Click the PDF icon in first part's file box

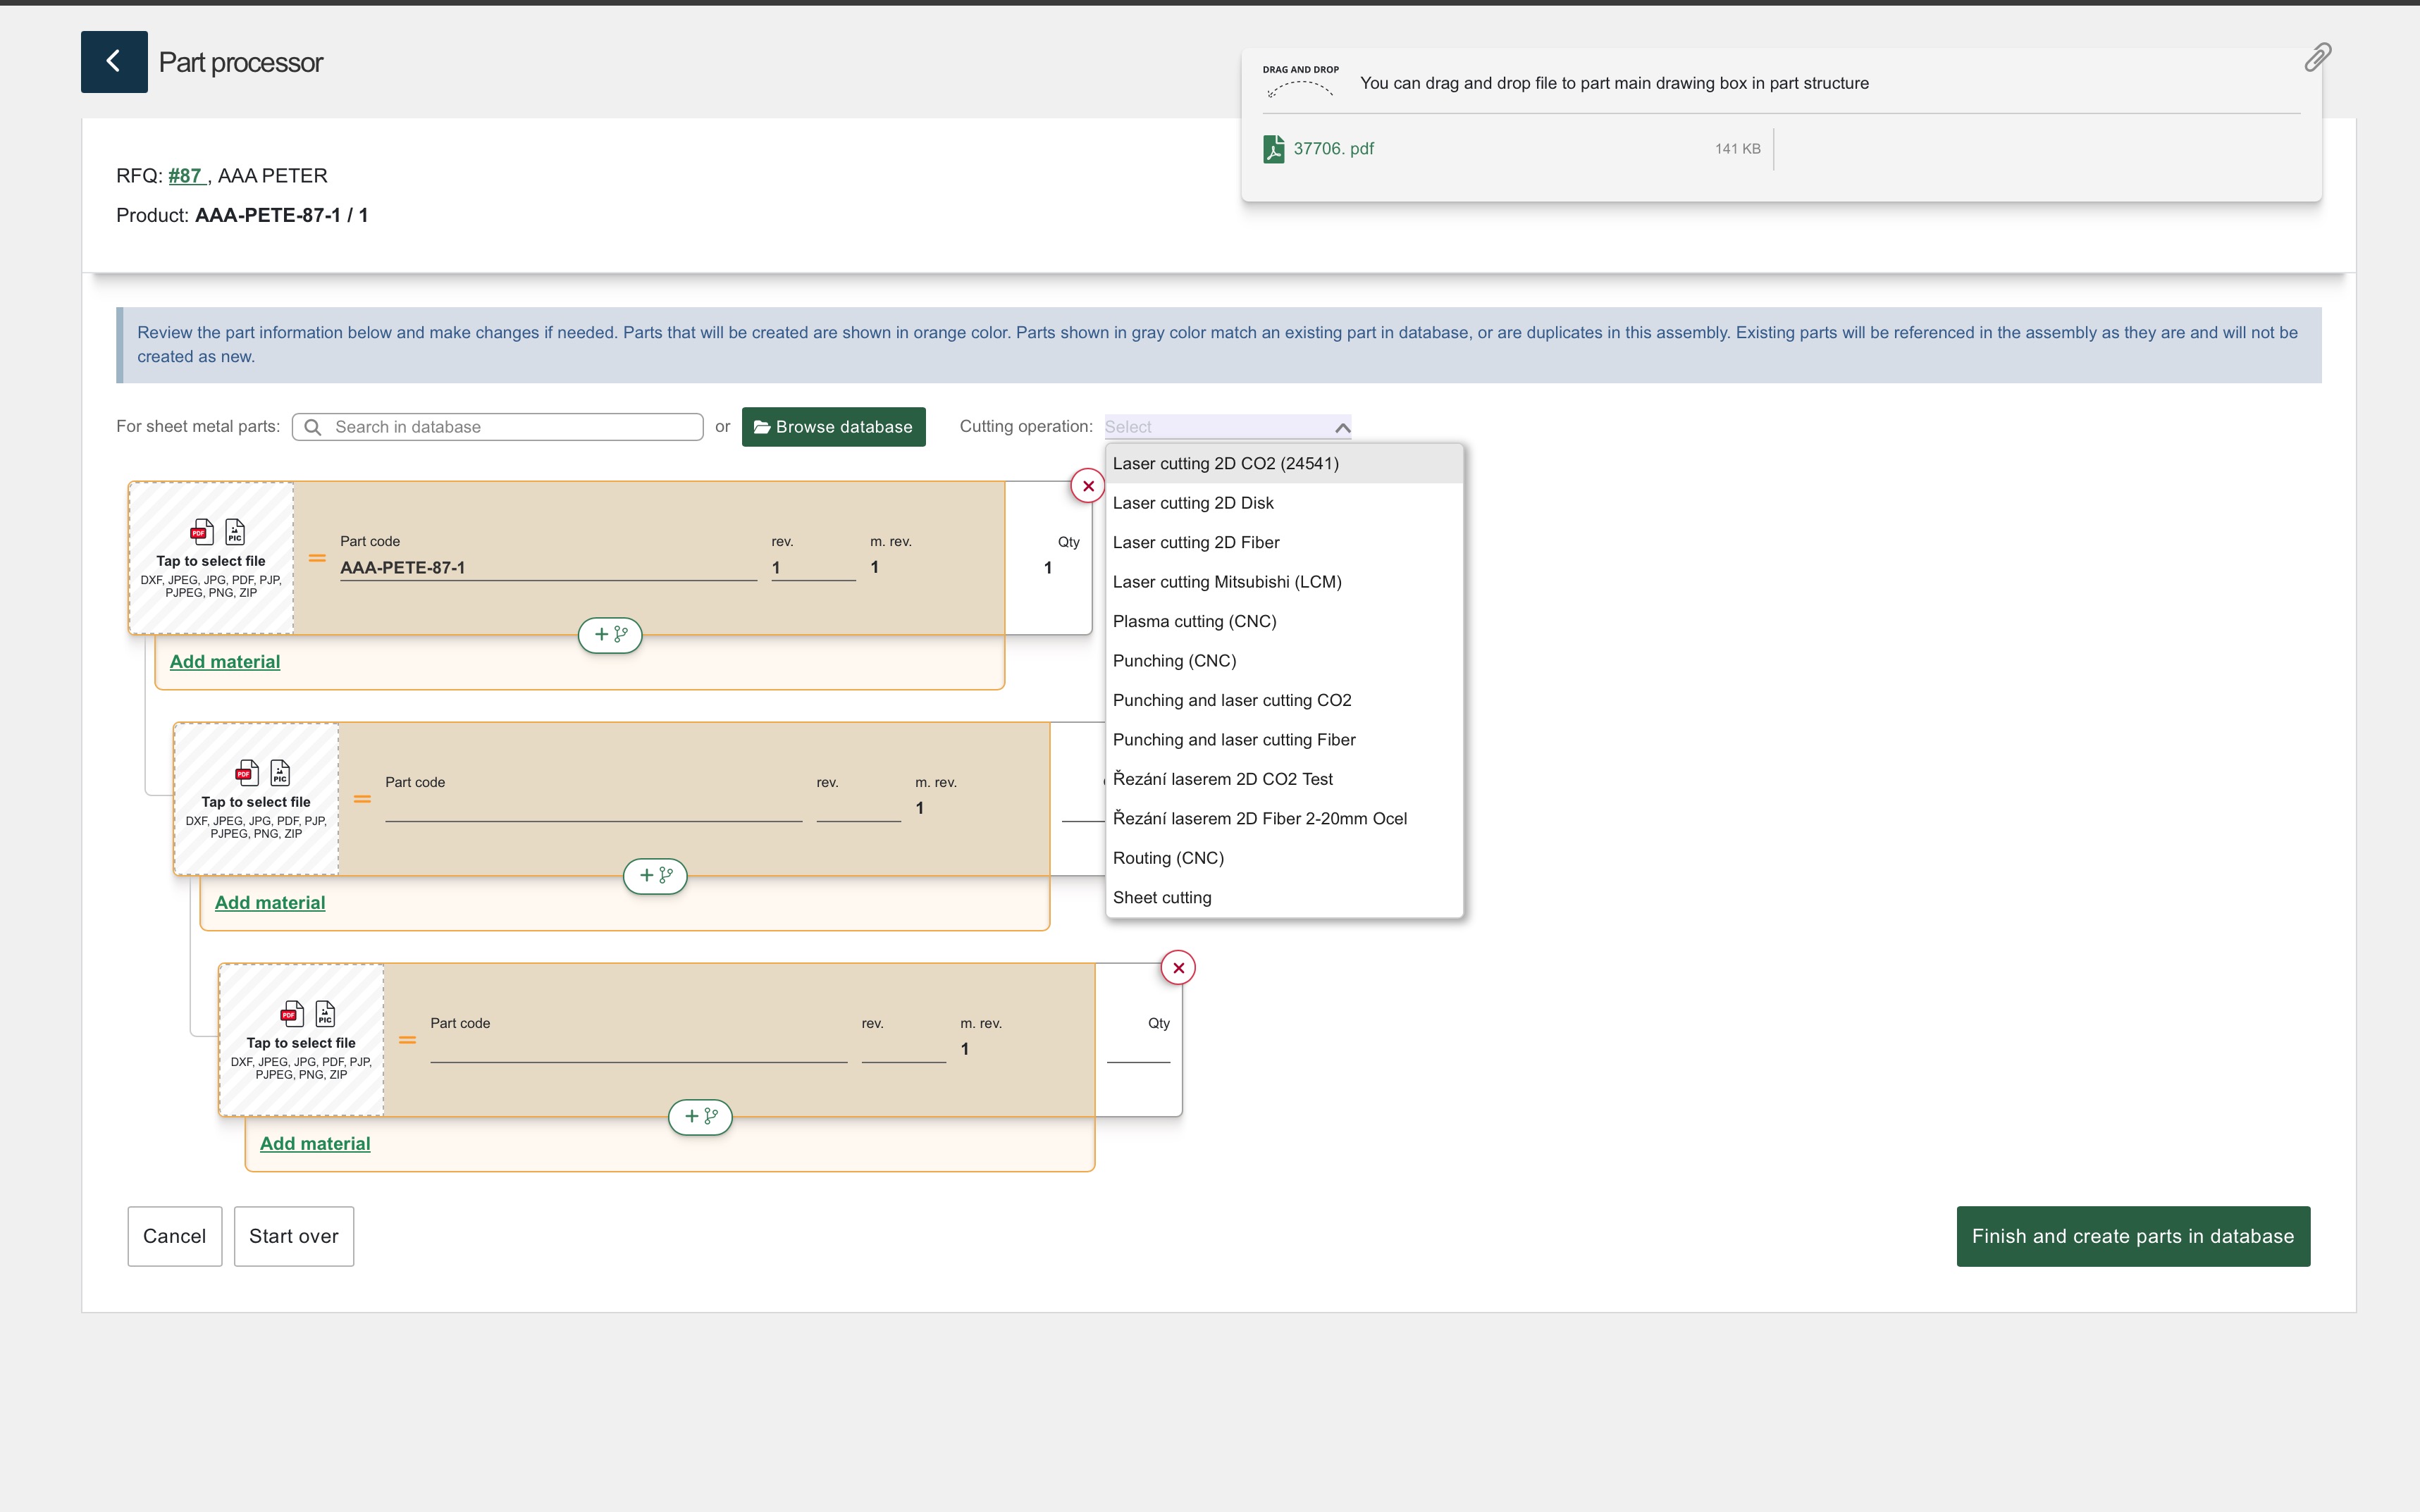pos(202,532)
